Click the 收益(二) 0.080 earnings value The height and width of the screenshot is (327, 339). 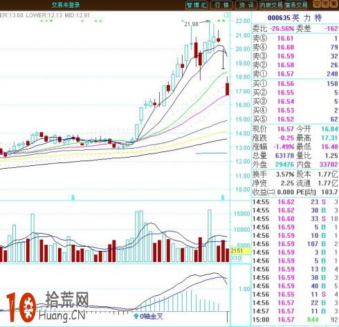(x=286, y=192)
